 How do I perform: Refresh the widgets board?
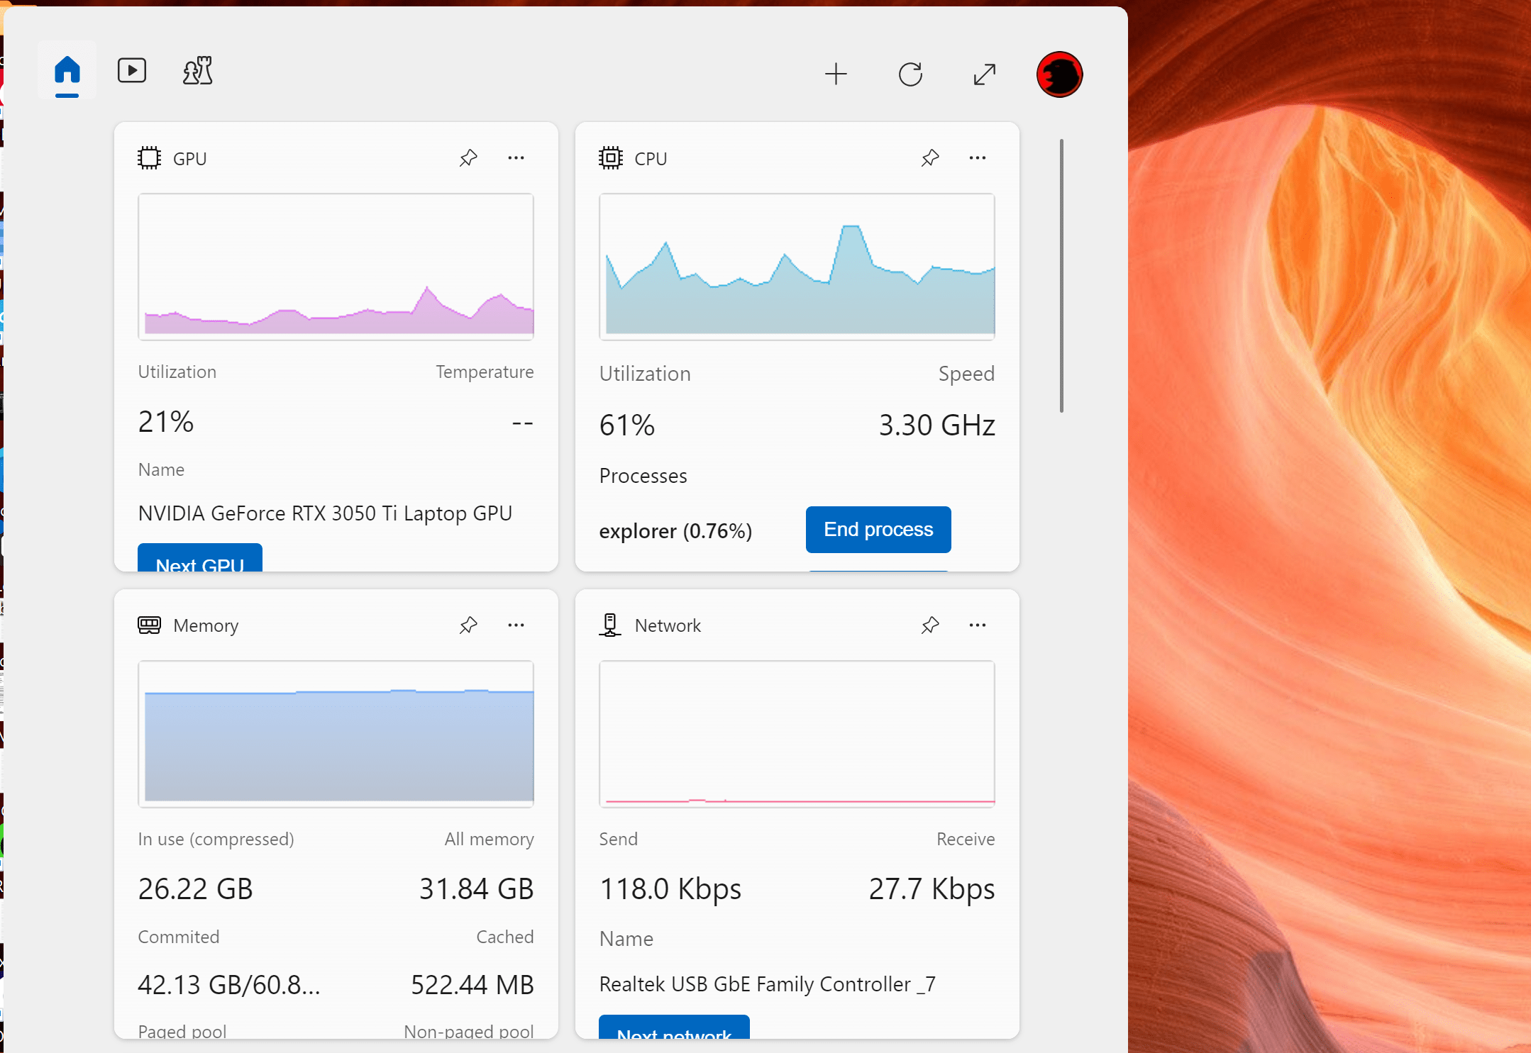[x=910, y=74]
